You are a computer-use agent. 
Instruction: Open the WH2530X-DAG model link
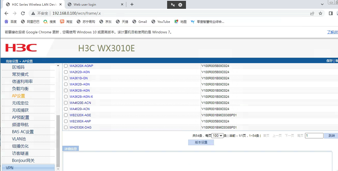pos(80,127)
